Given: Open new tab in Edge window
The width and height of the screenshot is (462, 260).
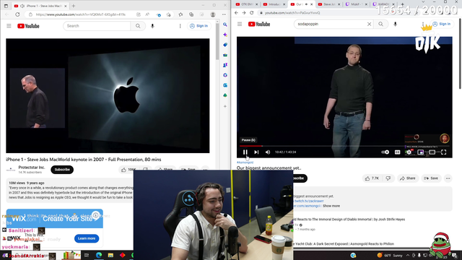Looking at the screenshot, I should click(74, 6).
